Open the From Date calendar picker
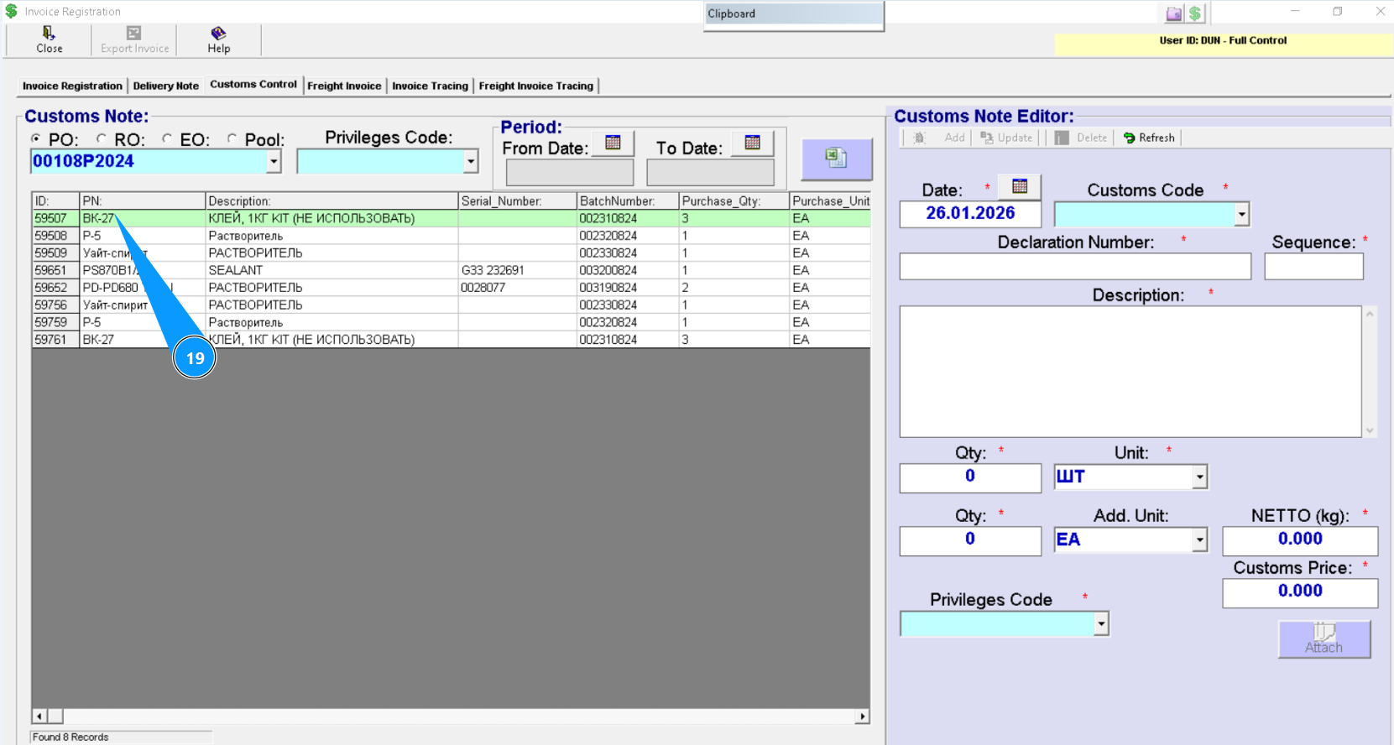The width and height of the screenshot is (1394, 745). (x=613, y=143)
